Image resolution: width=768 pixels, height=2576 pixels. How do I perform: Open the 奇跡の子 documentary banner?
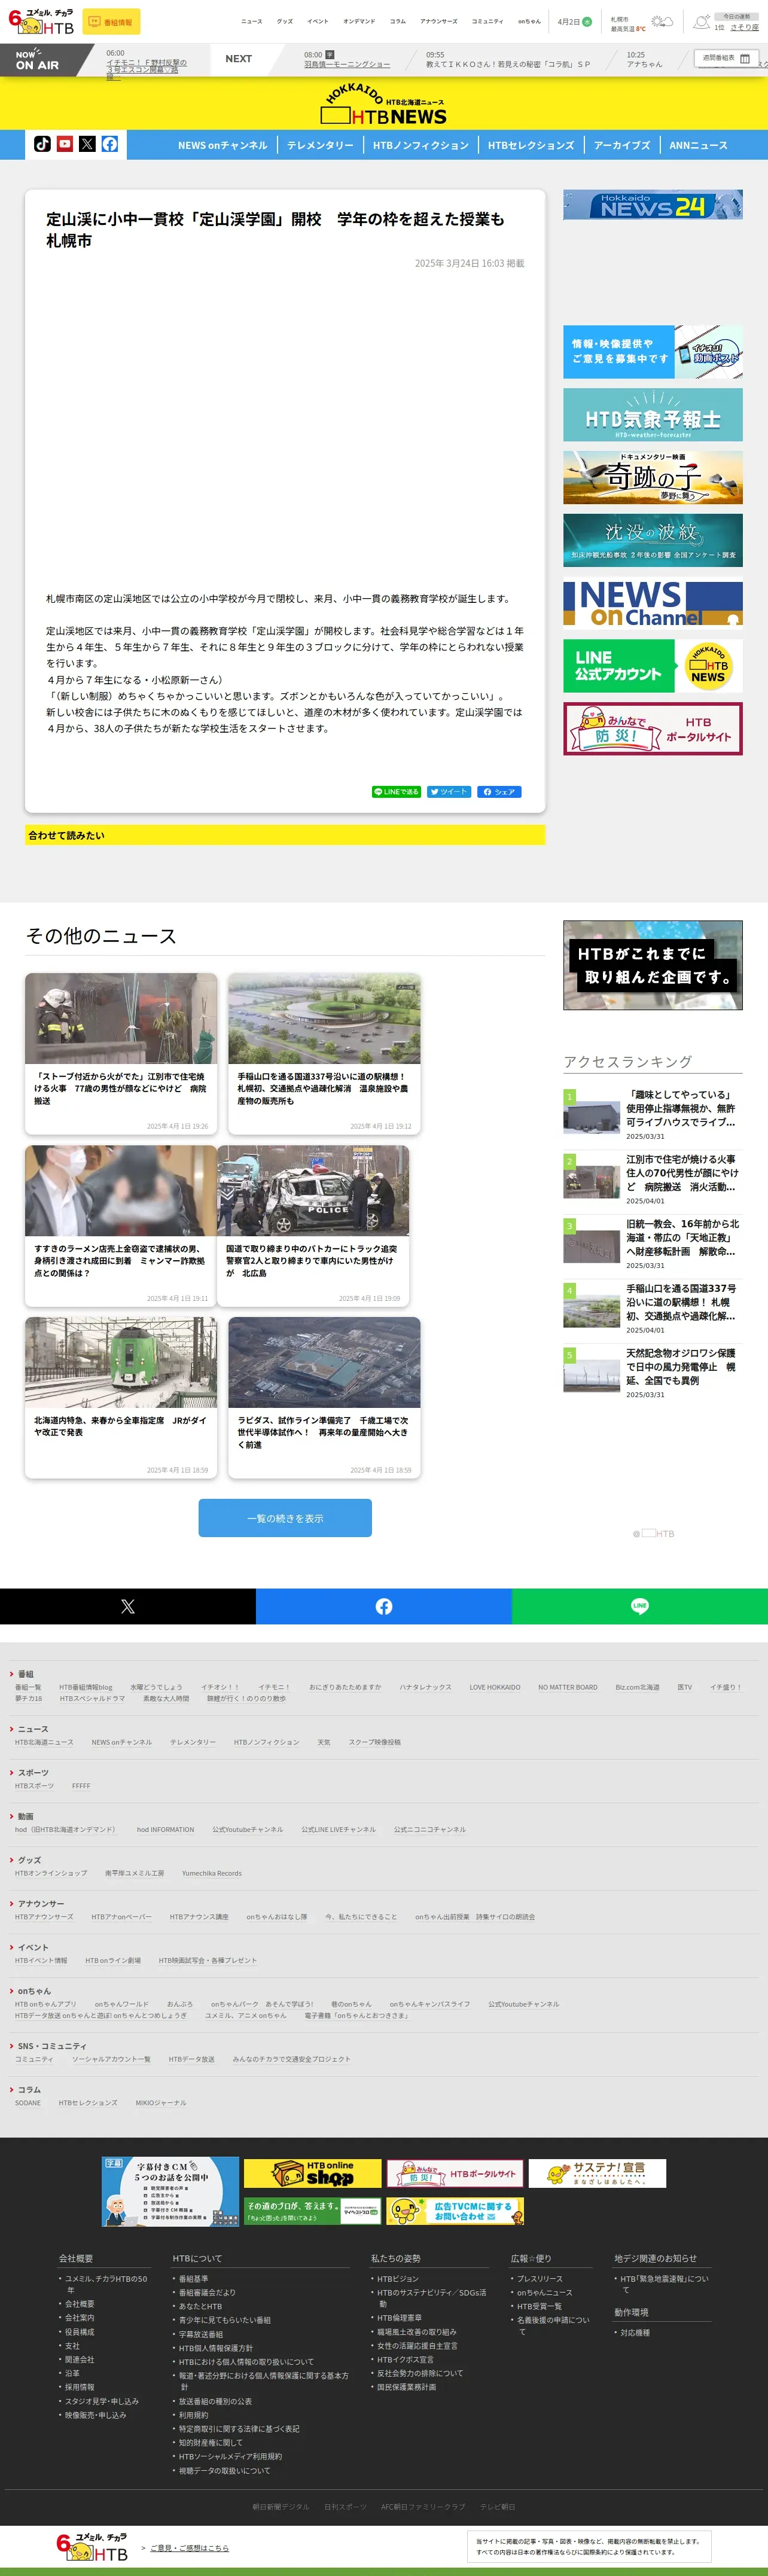click(653, 477)
